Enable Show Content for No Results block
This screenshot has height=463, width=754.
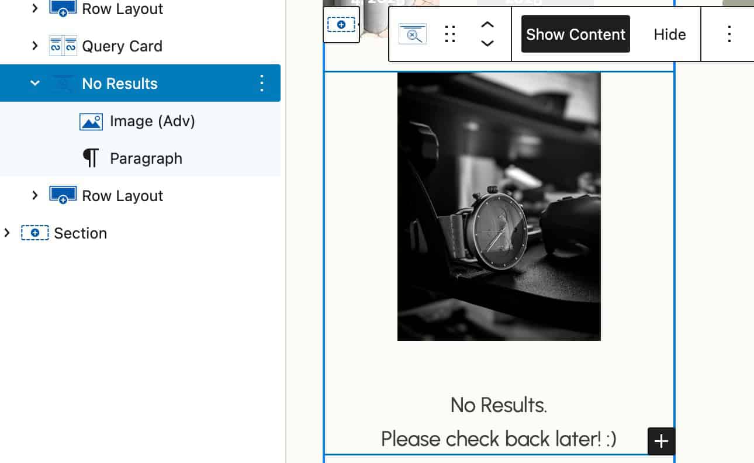pyautogui.click(x=575, y=34)
